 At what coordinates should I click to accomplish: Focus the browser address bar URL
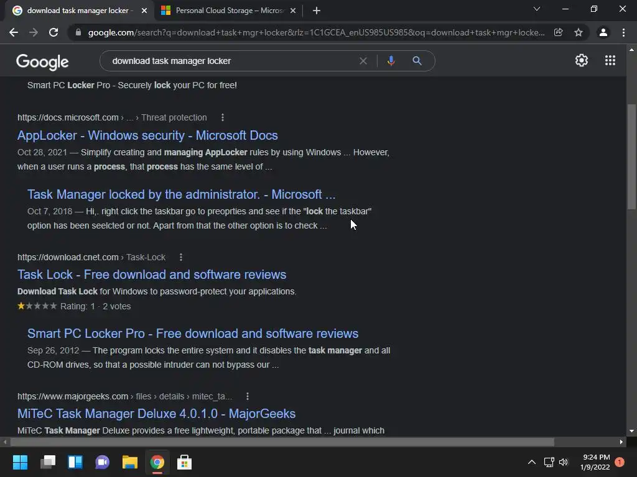pos(316,32)
